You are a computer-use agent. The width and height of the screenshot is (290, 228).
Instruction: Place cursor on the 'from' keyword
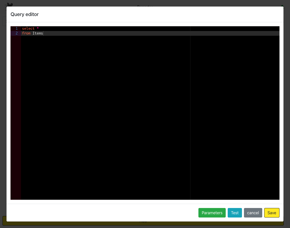pyautogui.click(x=26, y=33)
